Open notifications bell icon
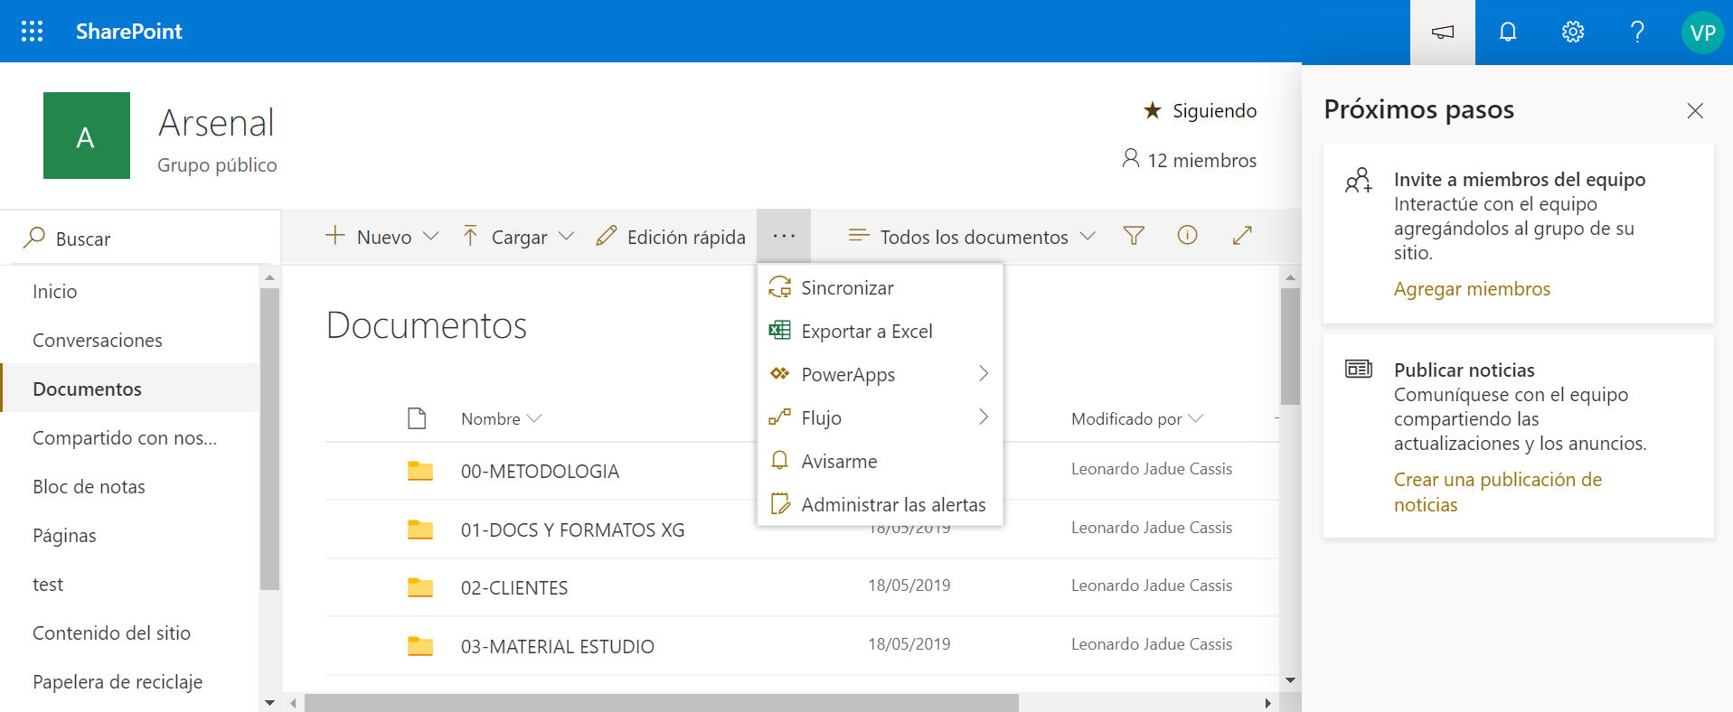 tap(1508, 32)
